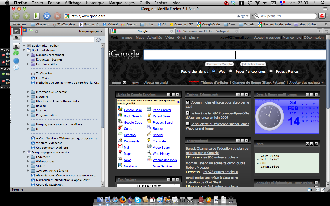Go back with the green Back arrow
The image size is (330, 206).
click(16, 16)
